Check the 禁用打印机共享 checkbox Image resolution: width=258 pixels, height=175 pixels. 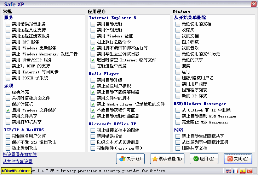tap(8, 122)
